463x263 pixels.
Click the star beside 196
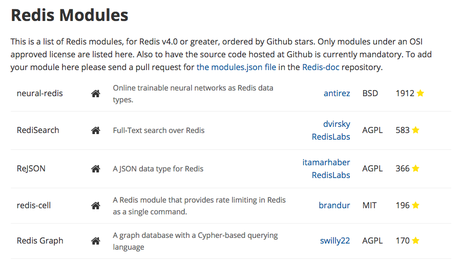(x=415, y=205)
